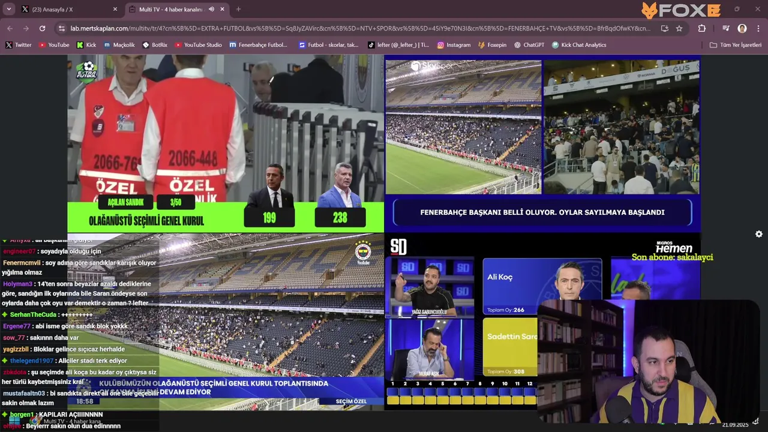View site information icon in address bar
This screenshot has width=768, height=432.
(x=61, y=28)
